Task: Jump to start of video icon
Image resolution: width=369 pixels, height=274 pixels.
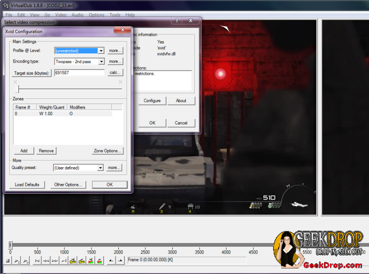Action: tap(38, 261)
